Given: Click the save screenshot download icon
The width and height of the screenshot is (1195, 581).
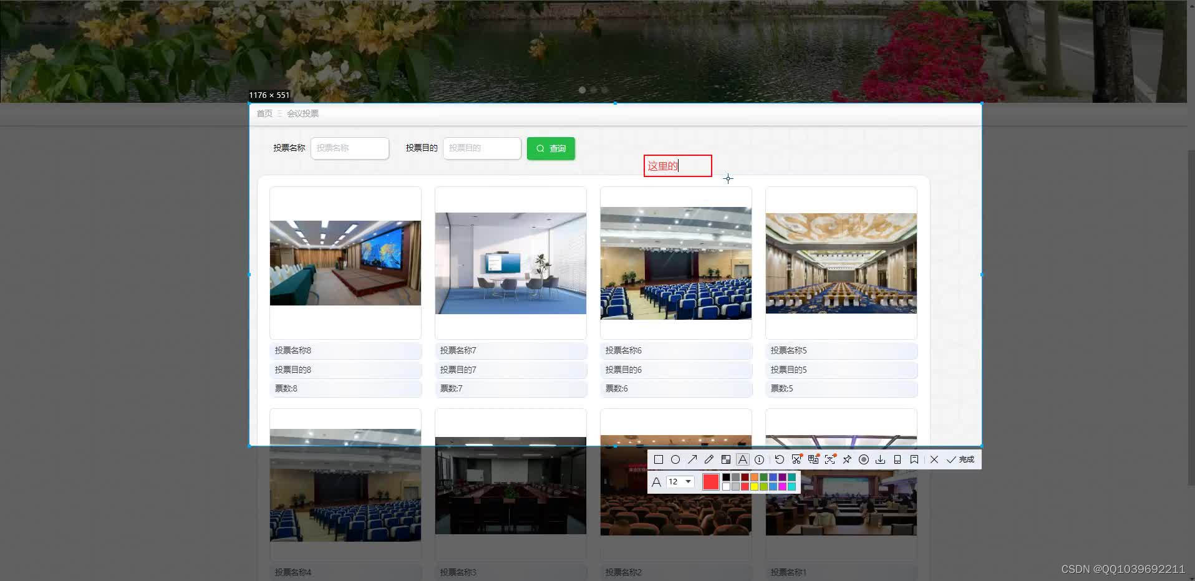Looking at the screenshot, I should click(881, 459).
